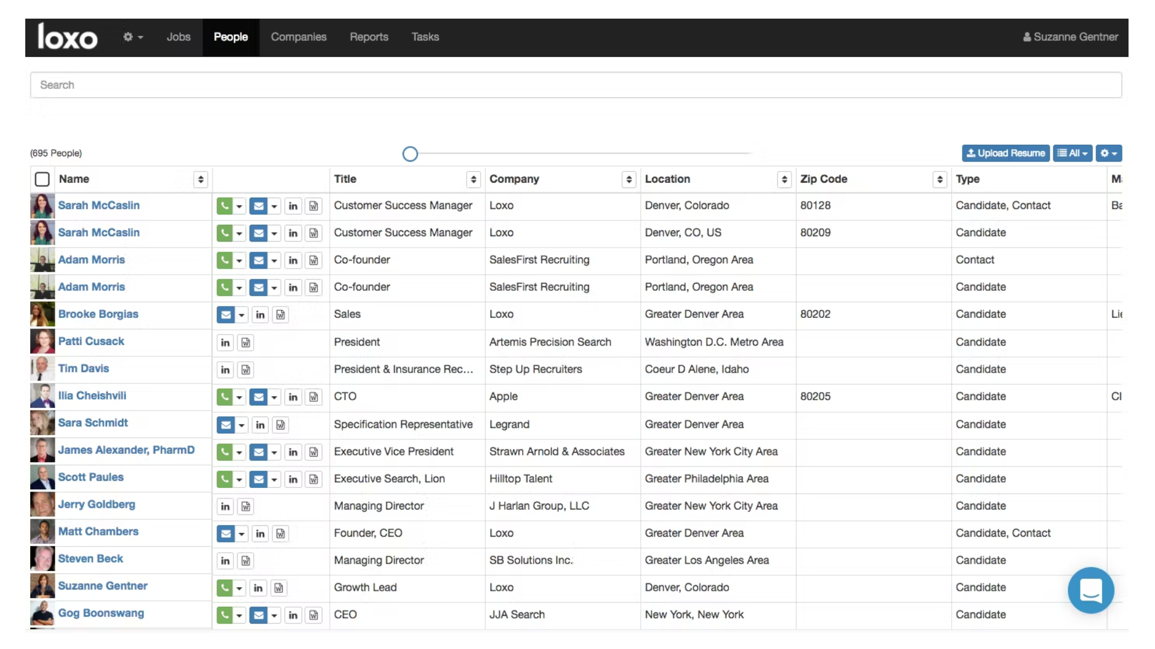Click the row-density slider above the table

tap(410, 154)
